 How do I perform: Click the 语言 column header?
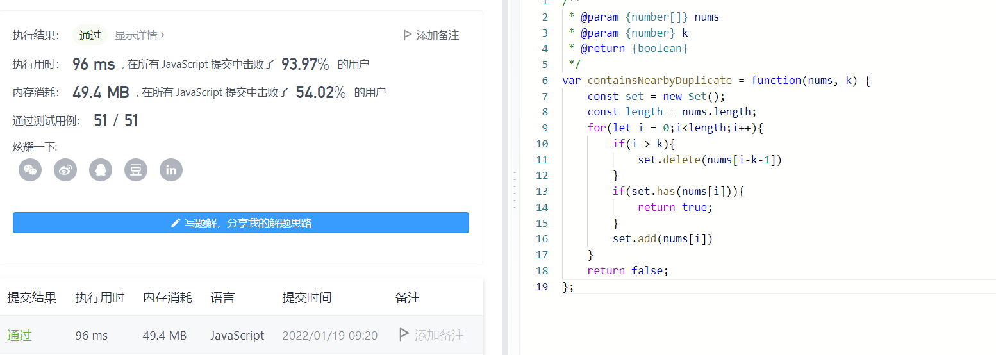(x=222, y=297)
